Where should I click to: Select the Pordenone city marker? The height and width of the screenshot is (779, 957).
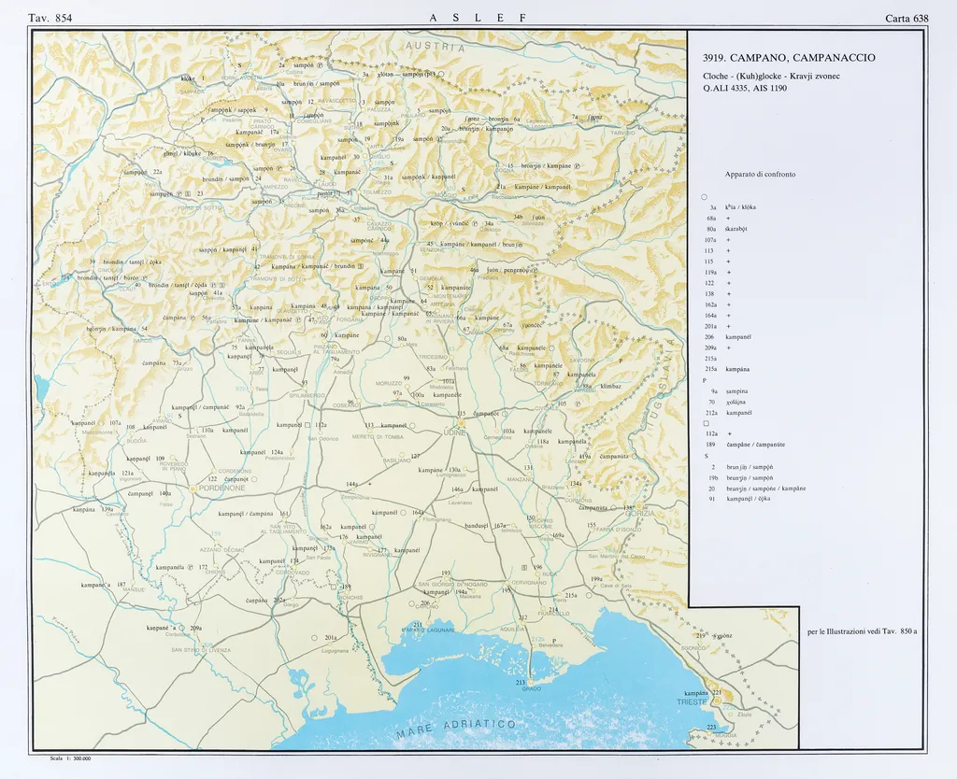192,488
